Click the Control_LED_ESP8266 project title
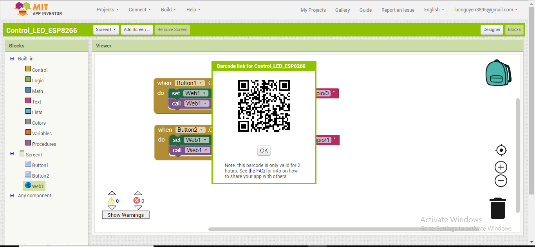This screenshot has height=247, width=535. tap(42, 31)
